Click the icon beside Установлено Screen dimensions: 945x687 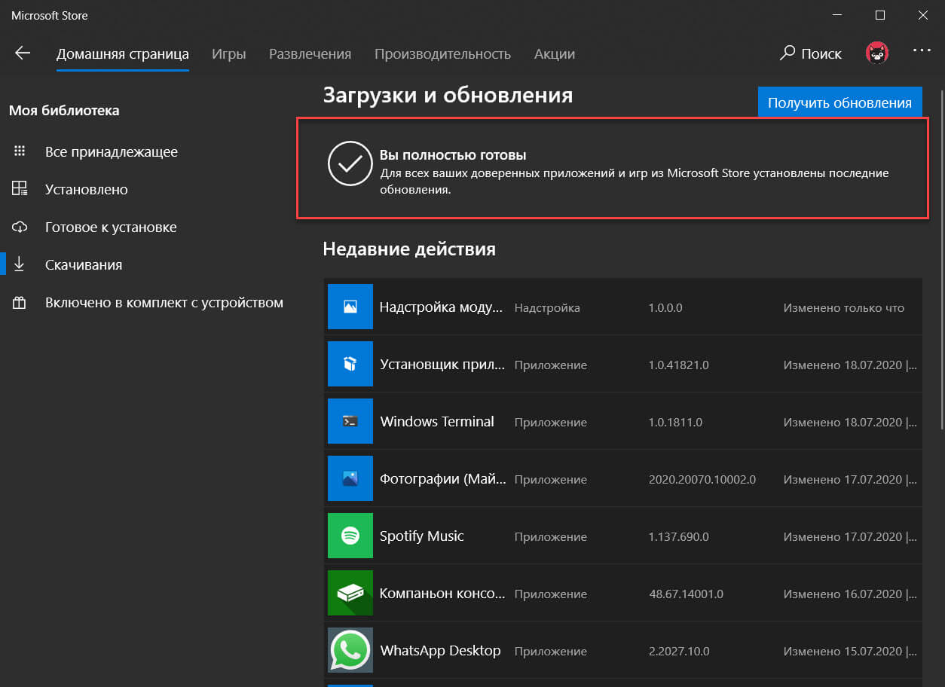(x=20, y=189)
